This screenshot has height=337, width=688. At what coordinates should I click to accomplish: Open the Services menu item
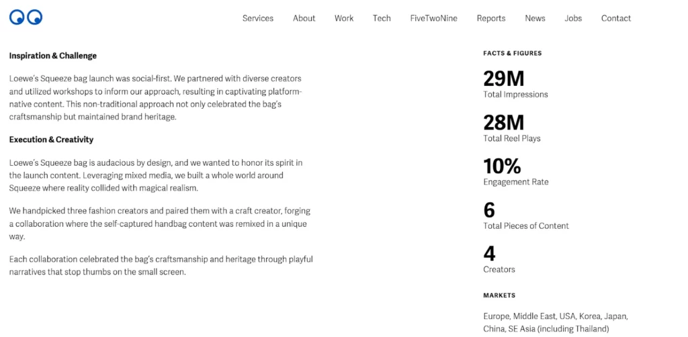point(257,18)
